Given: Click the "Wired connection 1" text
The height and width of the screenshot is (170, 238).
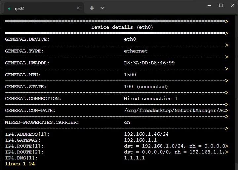Looking at the screenshot, I should pyautogui.click(x=151, y=98).
